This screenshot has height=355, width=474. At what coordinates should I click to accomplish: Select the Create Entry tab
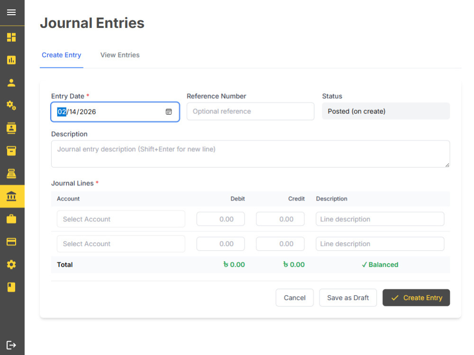pyautogui.click(x=61, y=55)
